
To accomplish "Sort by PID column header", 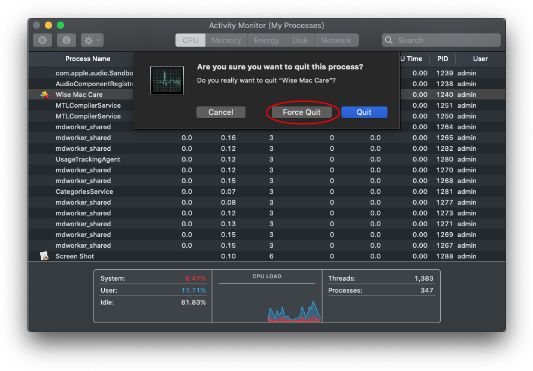I will 443,59.
